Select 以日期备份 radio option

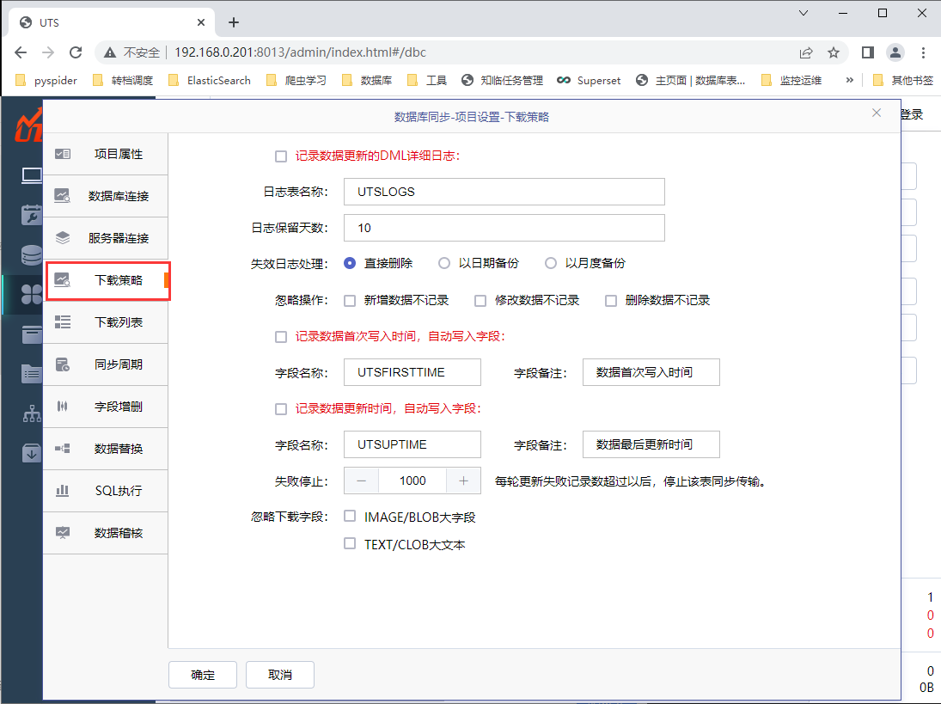pos(444,263)
